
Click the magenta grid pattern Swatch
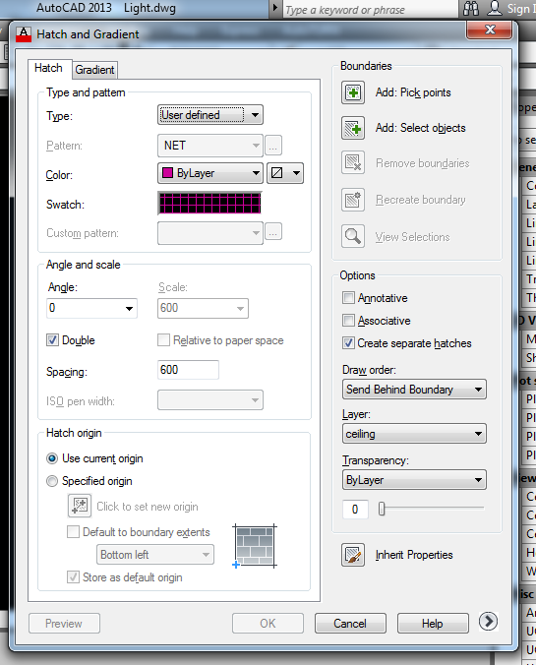point(209,204)
